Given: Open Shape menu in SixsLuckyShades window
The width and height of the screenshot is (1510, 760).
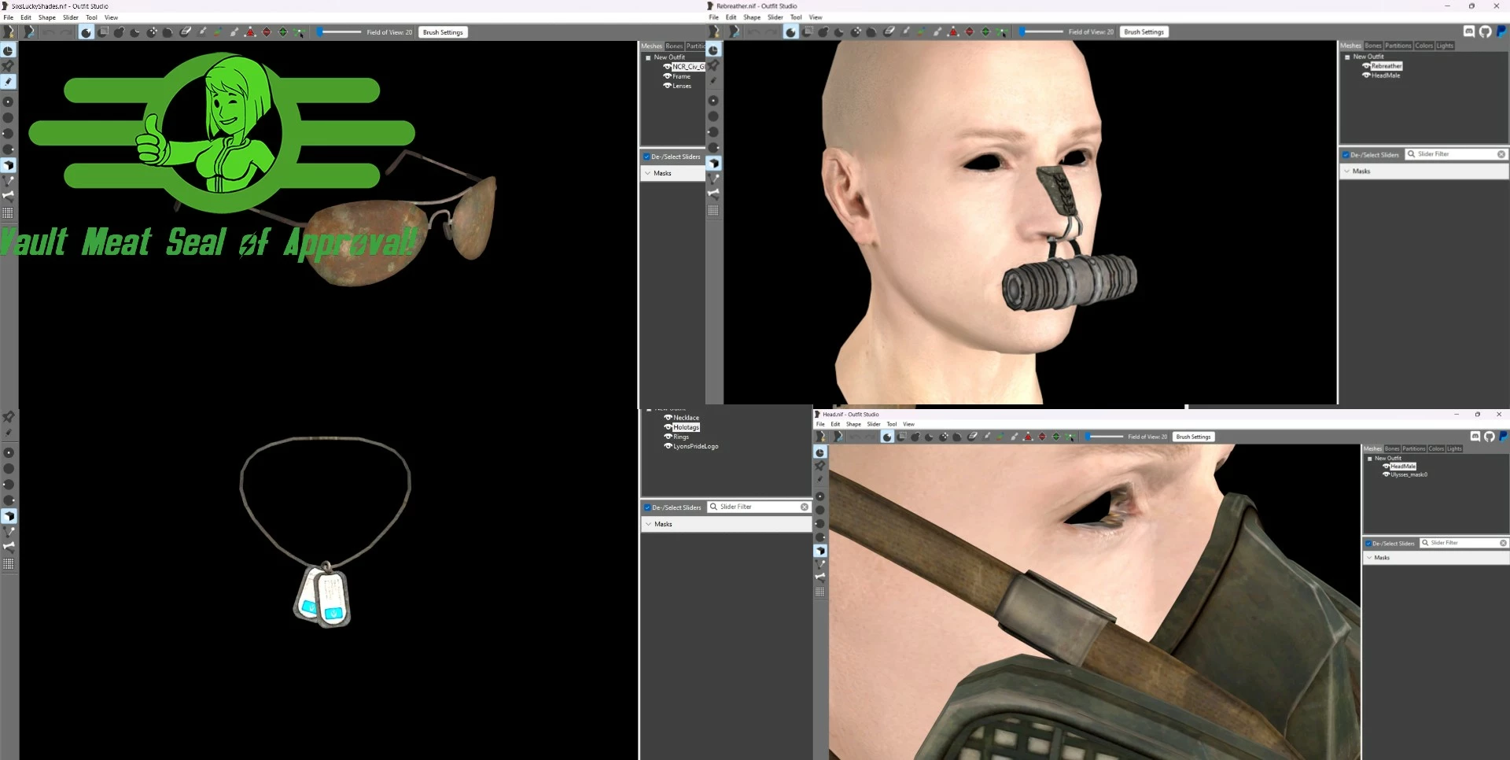Looking at the screenshot, I should pos(47,17).
